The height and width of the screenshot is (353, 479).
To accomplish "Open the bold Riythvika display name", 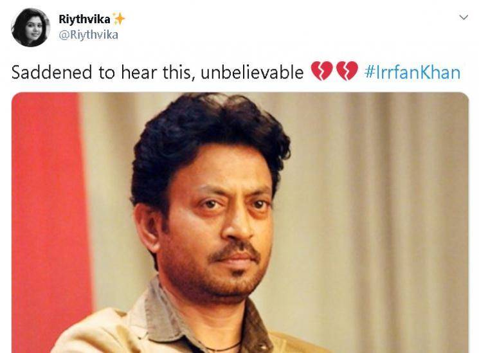I will click(x=84, y=19).
